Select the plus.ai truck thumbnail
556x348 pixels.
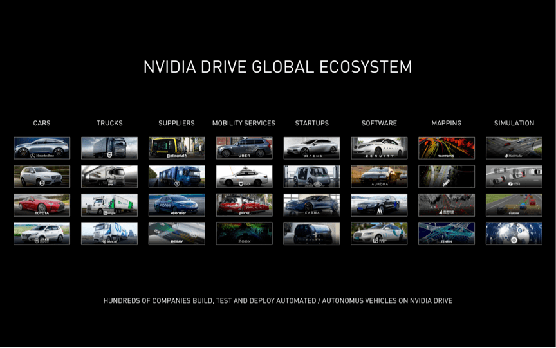(109, 234)
